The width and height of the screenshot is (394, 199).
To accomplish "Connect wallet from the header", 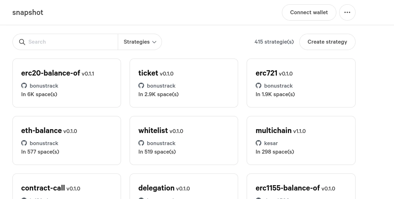I will [309, 12].
